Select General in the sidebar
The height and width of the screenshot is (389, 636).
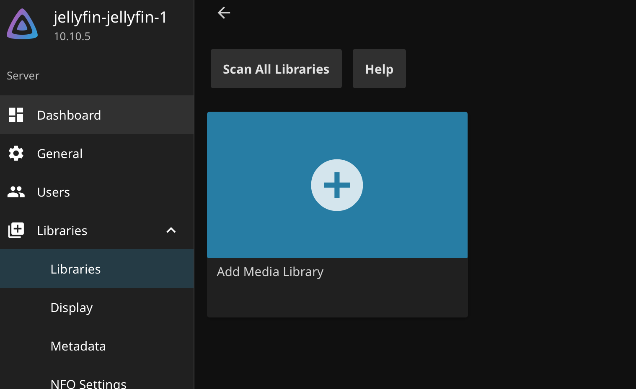click(60, 154)
